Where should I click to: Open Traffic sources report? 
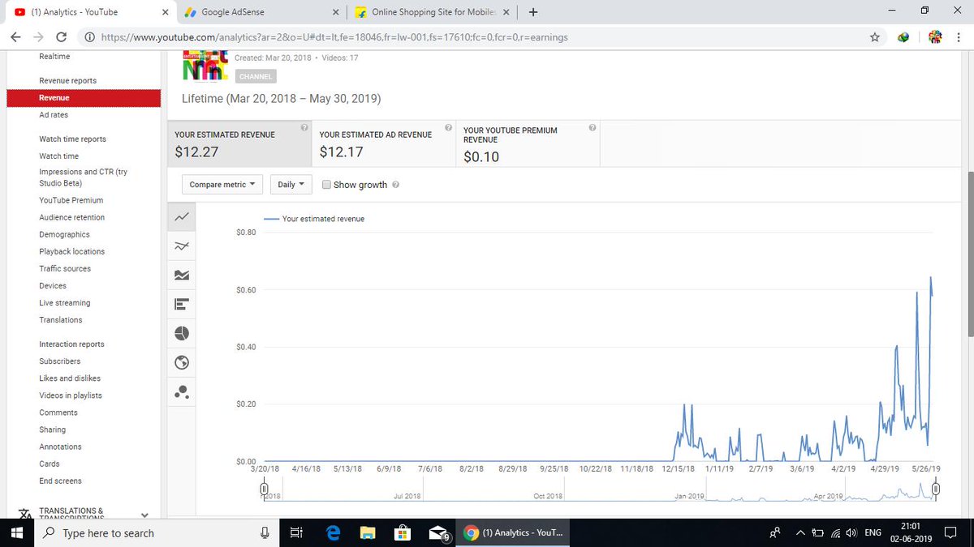[x=65, y=268]
